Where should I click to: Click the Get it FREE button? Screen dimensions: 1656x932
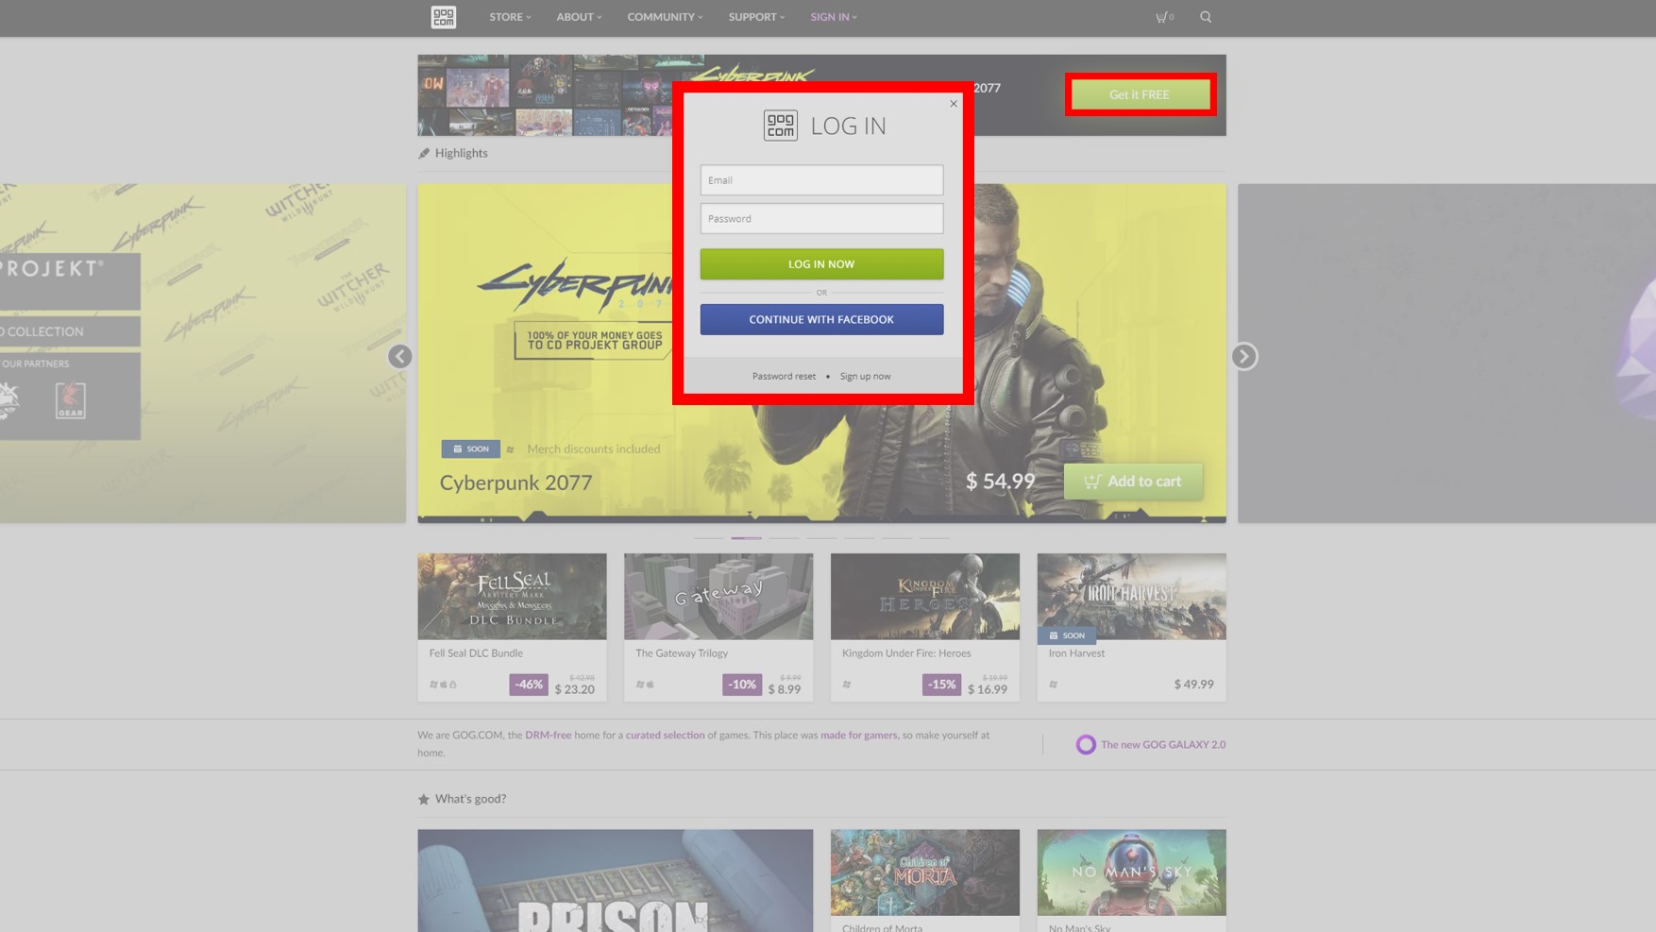[1140, 94]
